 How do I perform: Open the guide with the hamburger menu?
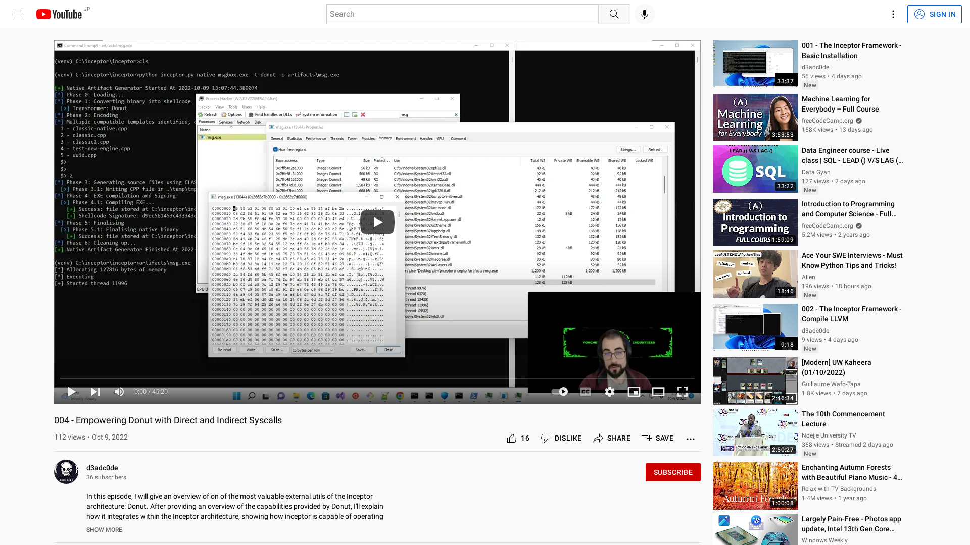[18, 14]
